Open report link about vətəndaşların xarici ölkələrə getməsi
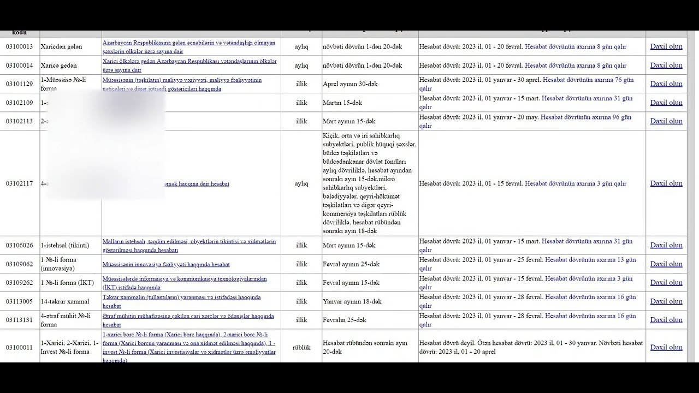This screenshot has width=699, height=393. (x=189, y=65)
